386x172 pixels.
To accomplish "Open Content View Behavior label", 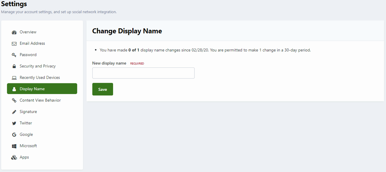I will pos(40,100).
